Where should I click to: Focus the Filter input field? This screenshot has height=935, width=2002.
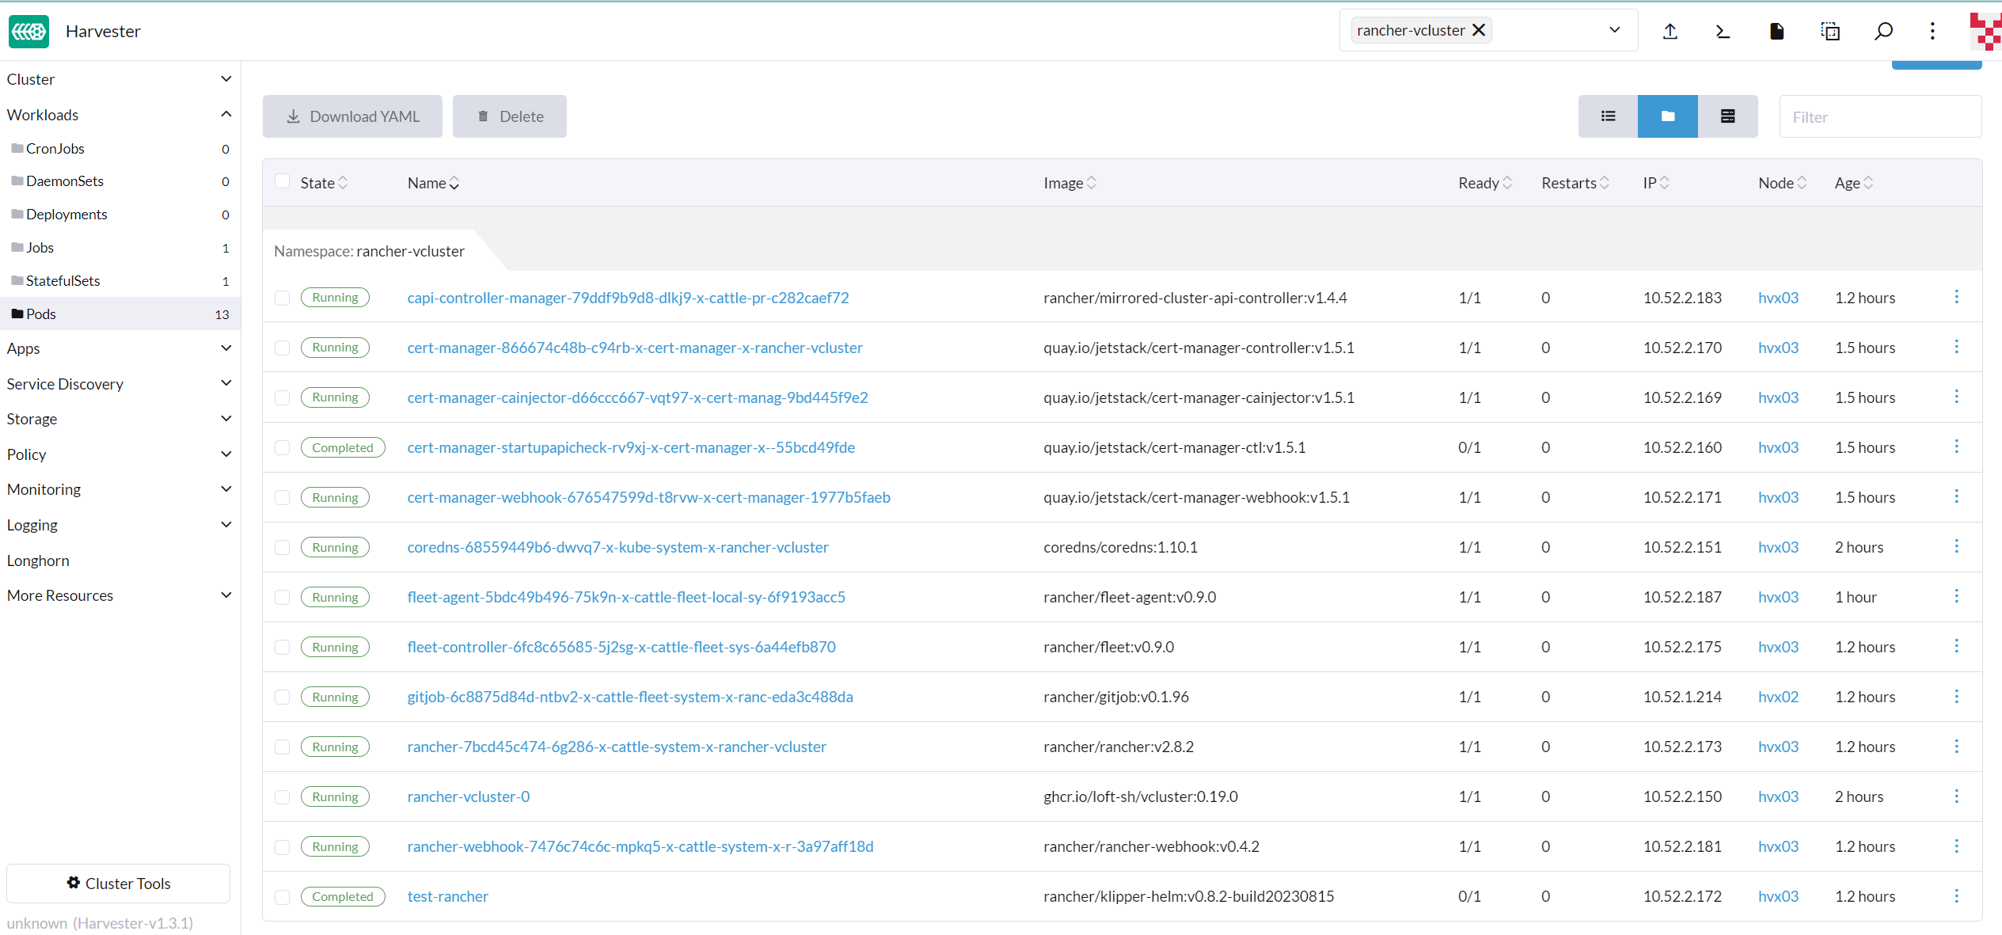[1880, 116]
